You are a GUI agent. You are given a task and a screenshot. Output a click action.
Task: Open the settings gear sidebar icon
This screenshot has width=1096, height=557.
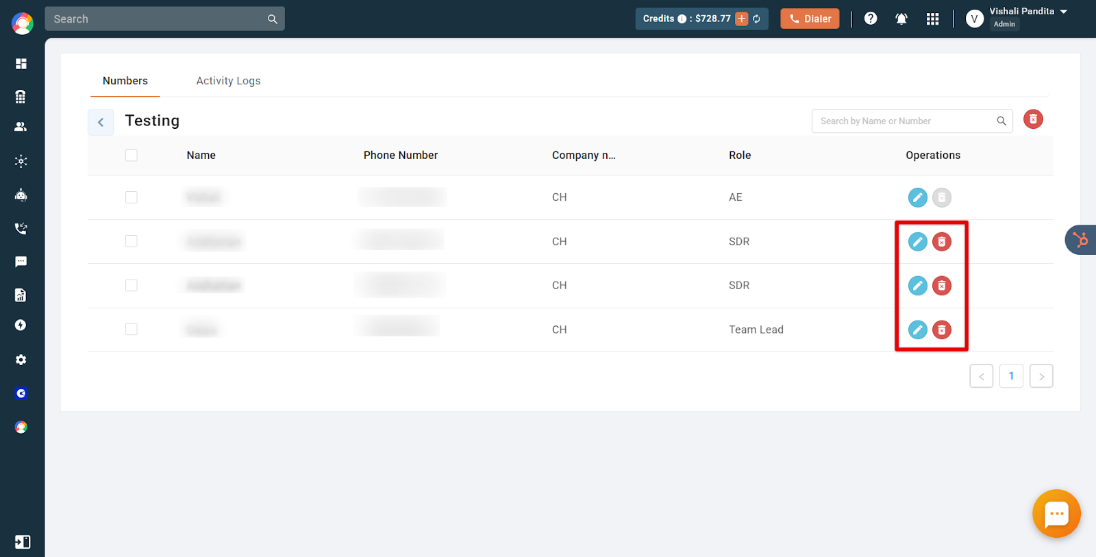click(21, 360)
